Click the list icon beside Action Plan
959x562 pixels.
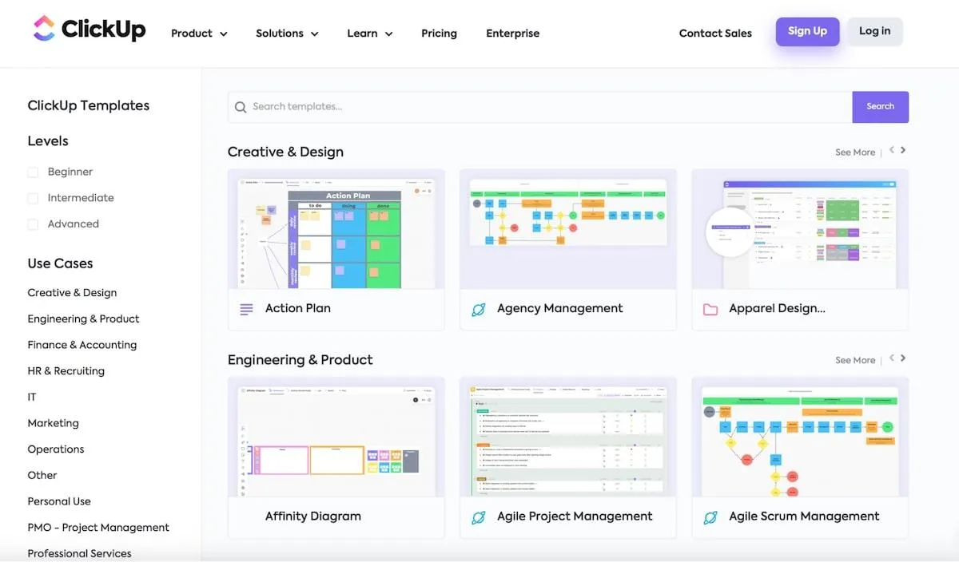(247, 309)
